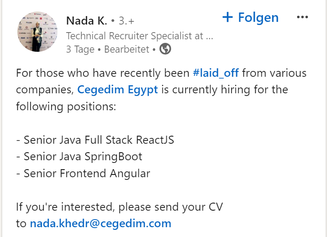Click the "3 Tage" post timestamp

pos(80,50)
